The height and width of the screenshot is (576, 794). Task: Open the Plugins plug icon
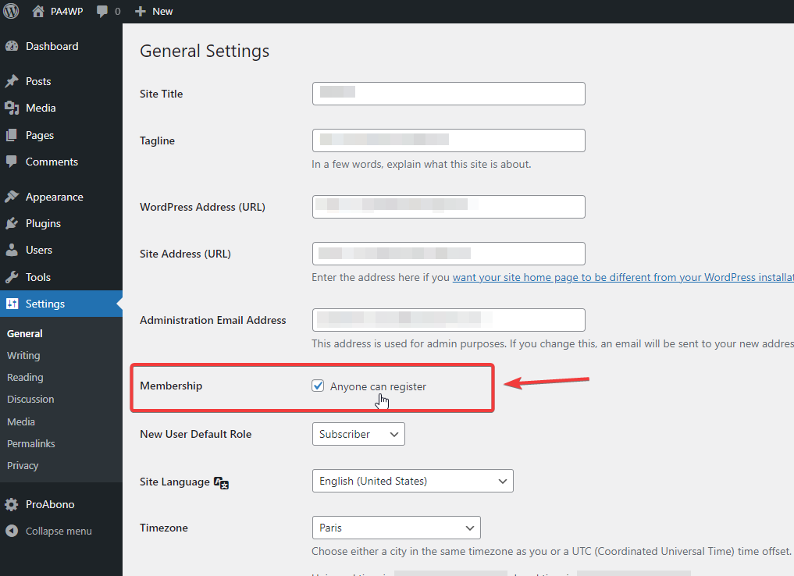coord(12,223)
